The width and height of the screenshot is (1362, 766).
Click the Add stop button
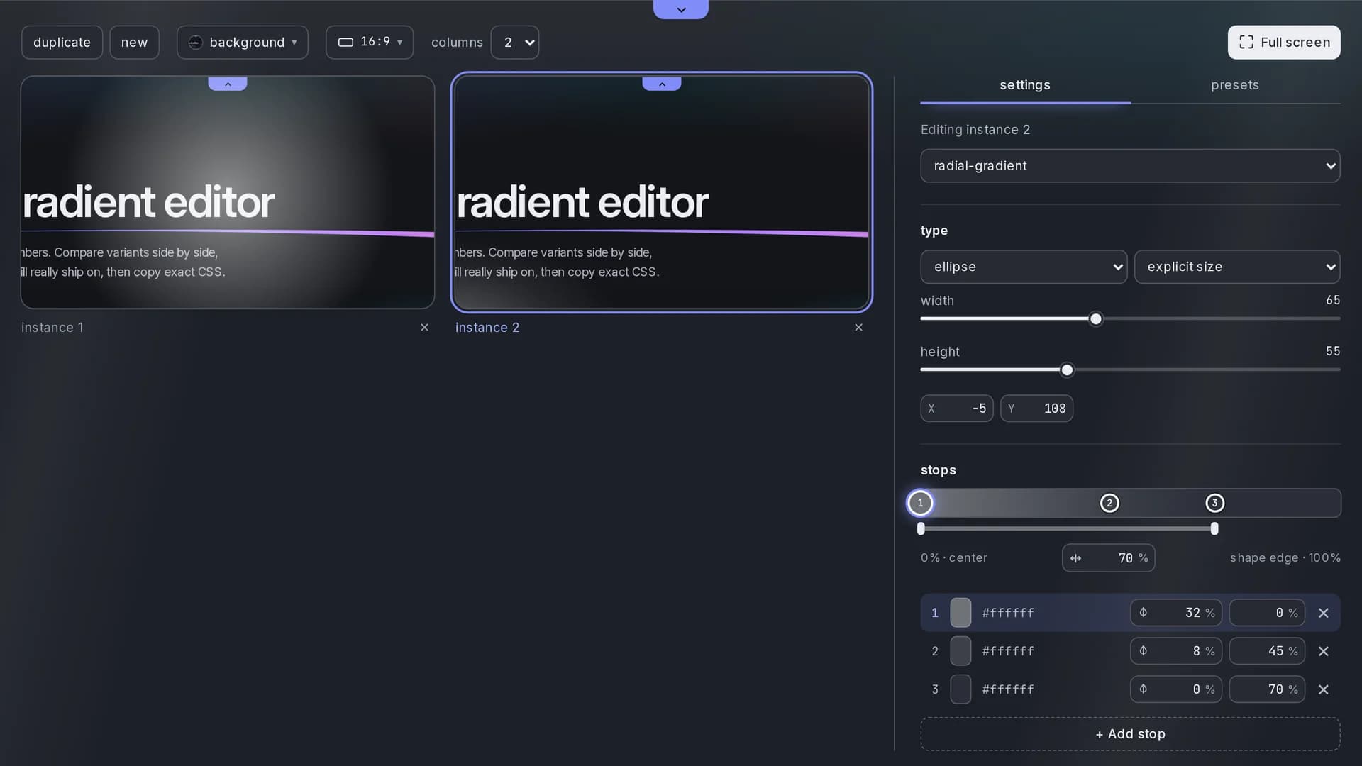coord(1130,734)
